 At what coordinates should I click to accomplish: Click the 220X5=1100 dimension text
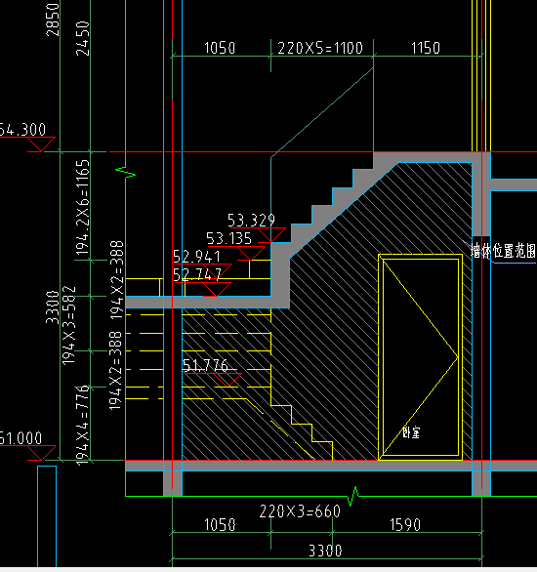pyautogui.click(x=320, y=48)
